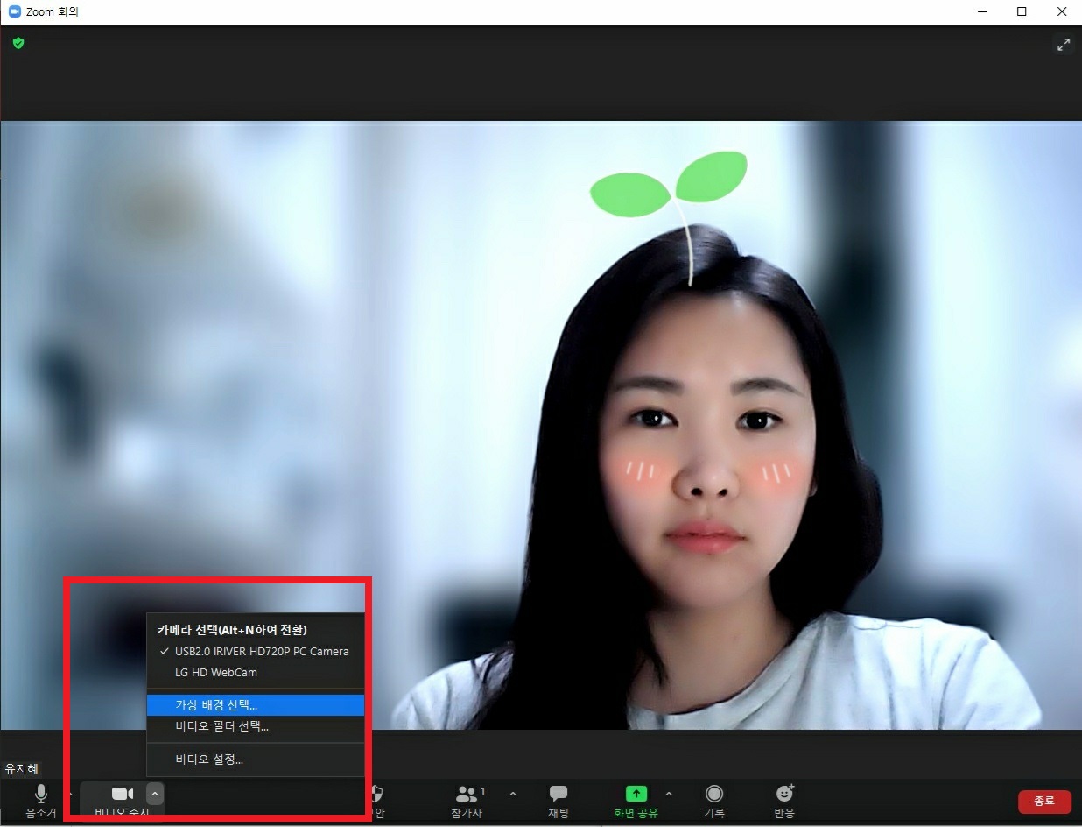Stop video using the camera icon
The height and width of the screenshot is (827, 1082).
[122, 795]
